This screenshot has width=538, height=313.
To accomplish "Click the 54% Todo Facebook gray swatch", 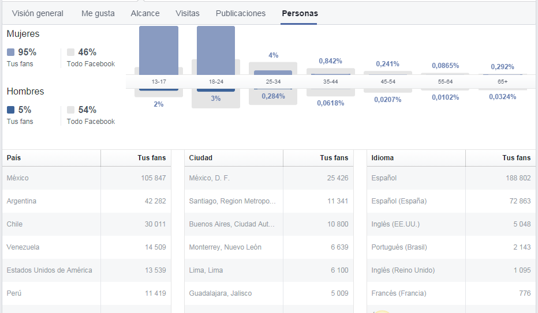I will pyautogui.click(x=70, y=110).
